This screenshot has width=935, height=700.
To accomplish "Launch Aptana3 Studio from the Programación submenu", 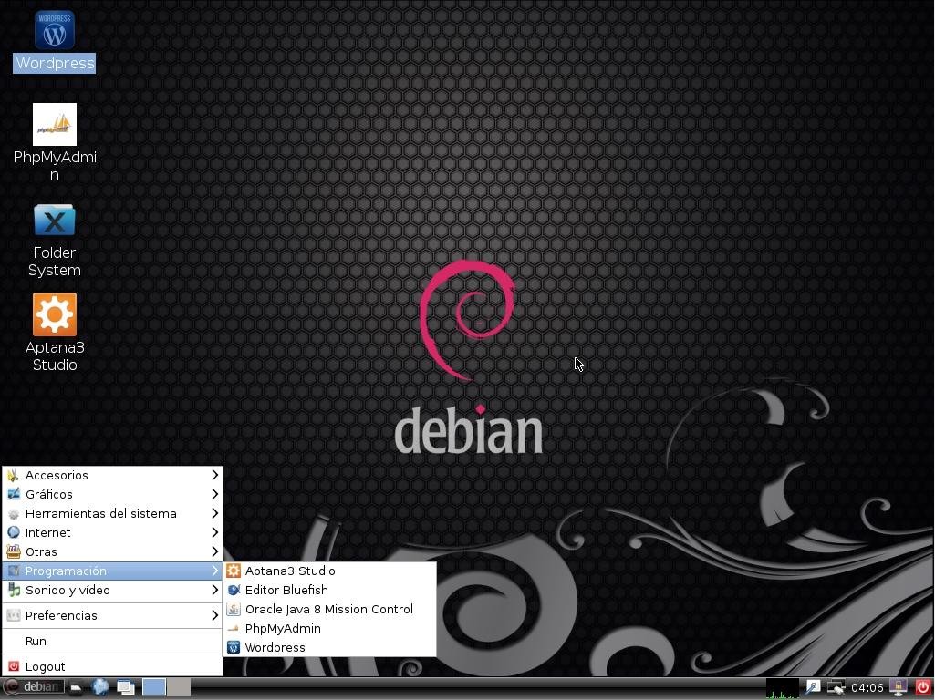I will click(x=329, y=571).
